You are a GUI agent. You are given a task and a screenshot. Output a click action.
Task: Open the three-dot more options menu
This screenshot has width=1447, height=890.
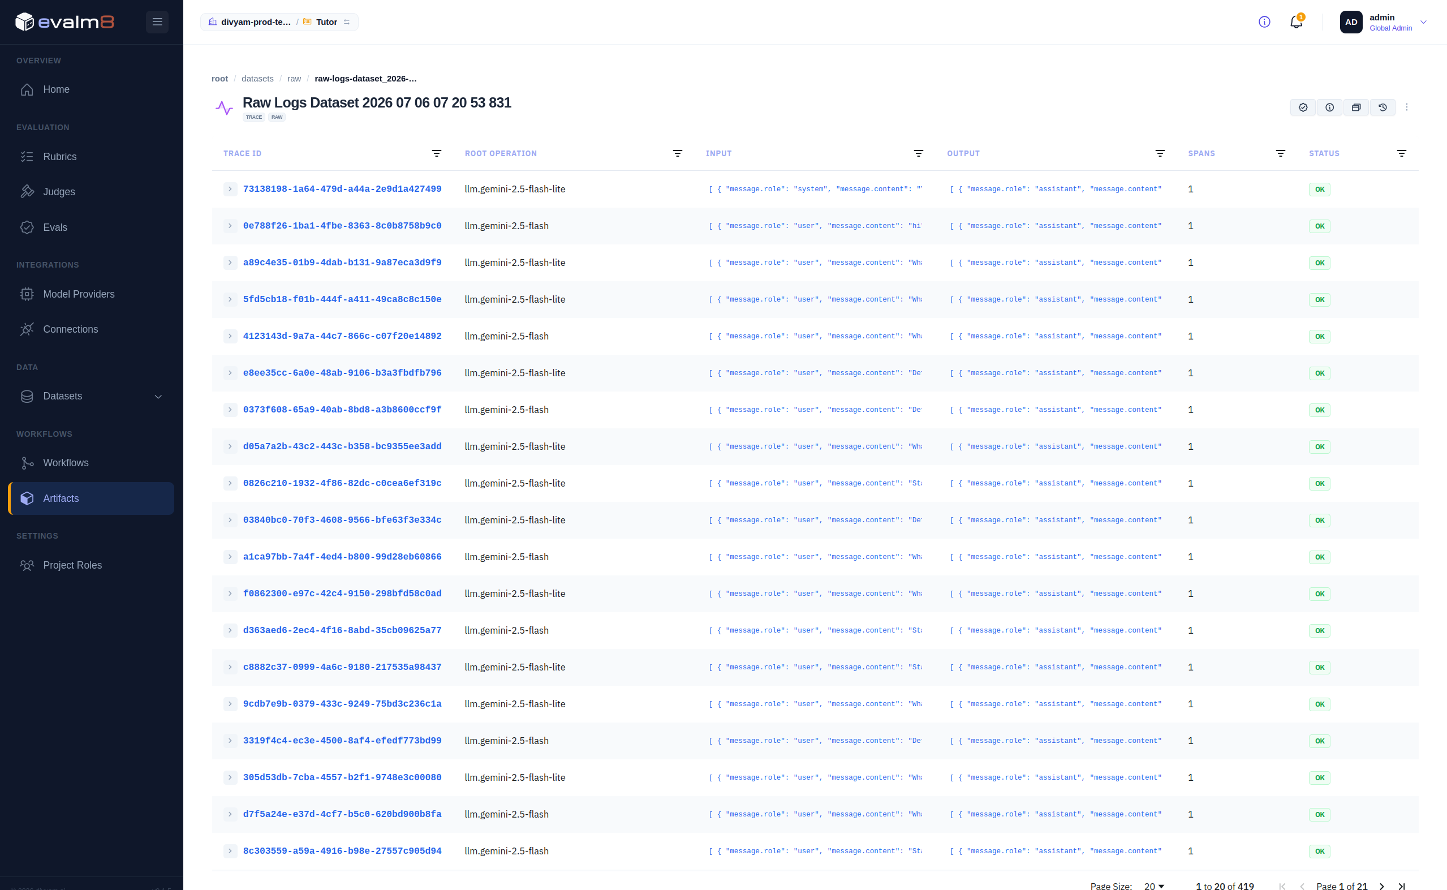point(1406,107)
